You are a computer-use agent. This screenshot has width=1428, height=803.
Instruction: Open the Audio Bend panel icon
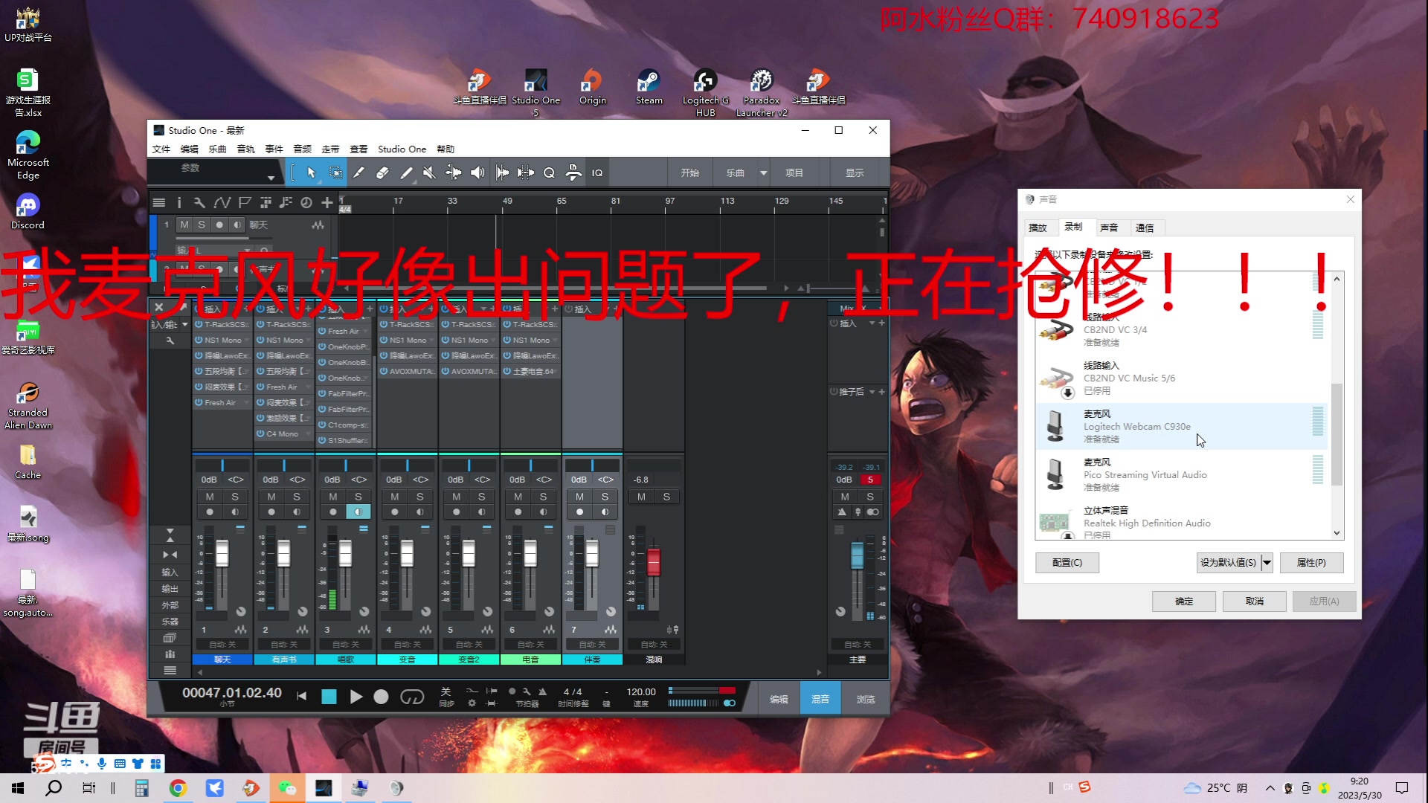pos(502,172)
